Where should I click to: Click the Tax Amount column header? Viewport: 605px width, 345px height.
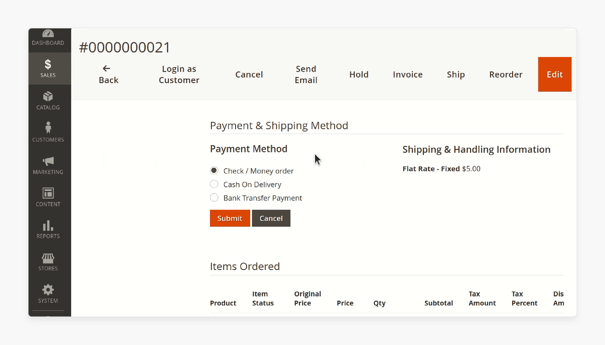coord(482,298)
